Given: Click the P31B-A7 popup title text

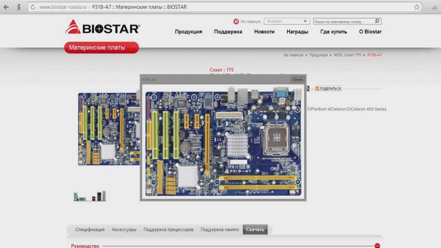Looking at the screenshot, I should [149, 80].
